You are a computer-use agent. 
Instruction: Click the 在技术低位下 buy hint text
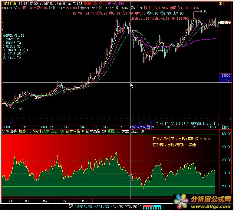point(182,139)
